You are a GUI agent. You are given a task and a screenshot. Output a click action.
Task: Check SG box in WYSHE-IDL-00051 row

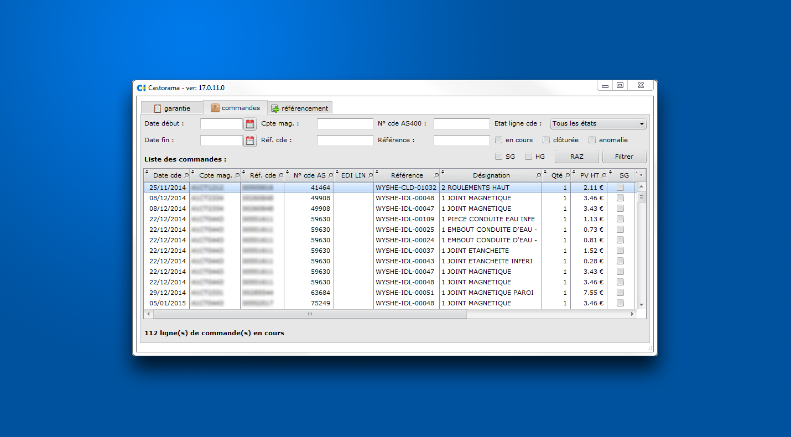point(620,293)
